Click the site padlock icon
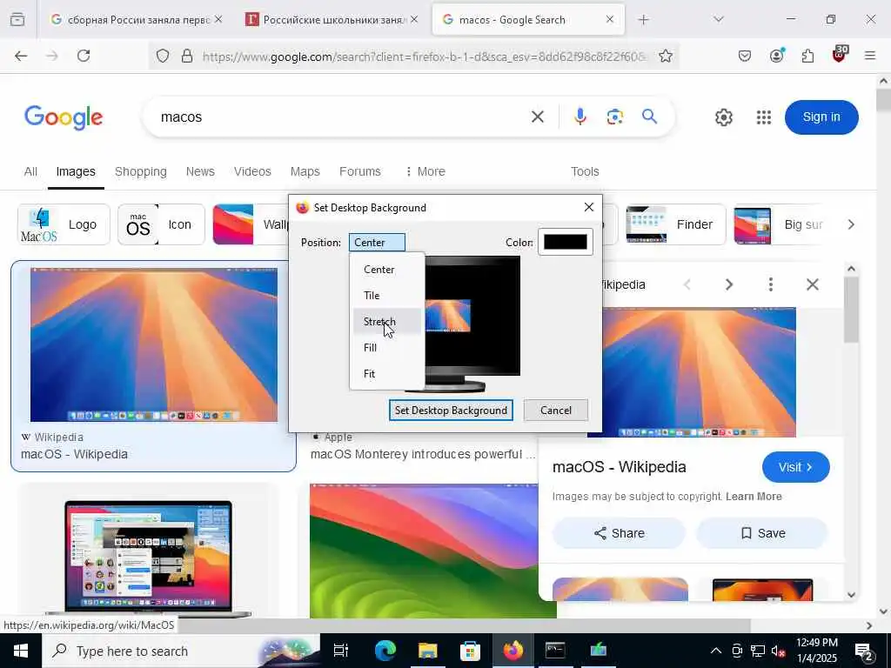 tap(187, 57)
